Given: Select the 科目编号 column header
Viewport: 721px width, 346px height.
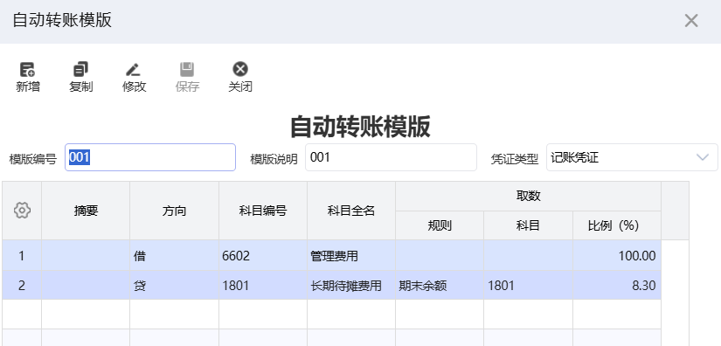Looking at the screenshot, I should pos(263,211).
